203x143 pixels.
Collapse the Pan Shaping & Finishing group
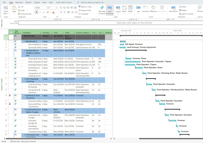[25, 79]
